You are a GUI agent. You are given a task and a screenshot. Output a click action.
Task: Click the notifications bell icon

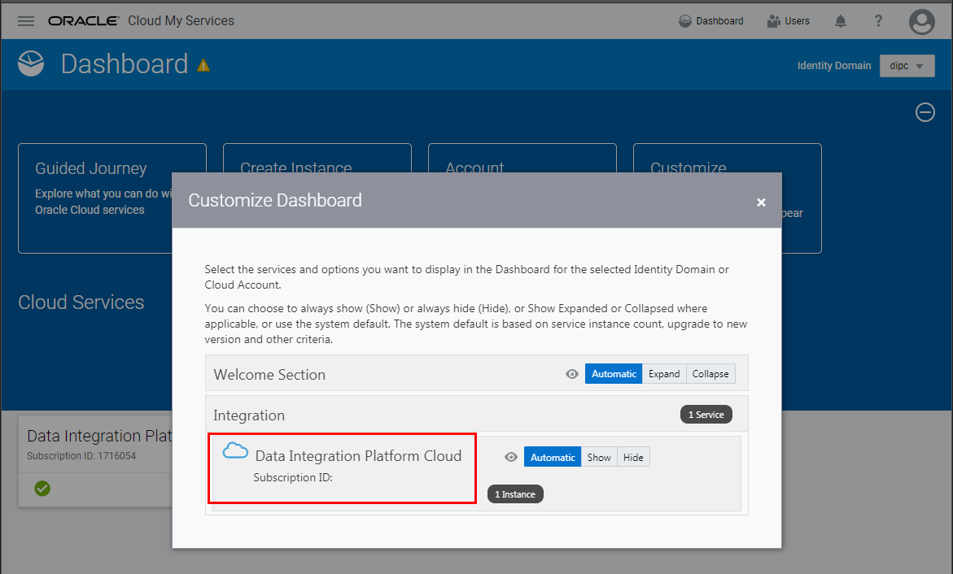pyautogui.click(x=841, y=21)
